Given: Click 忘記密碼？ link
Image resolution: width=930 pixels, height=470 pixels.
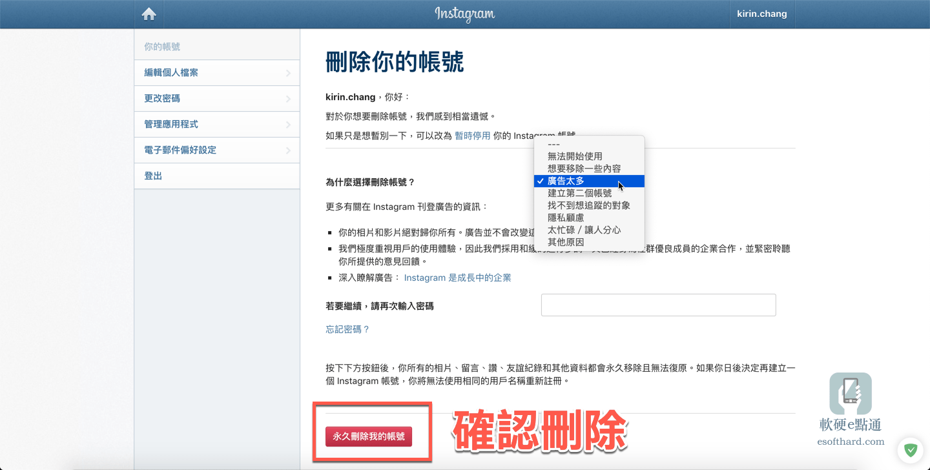Looking at the screenshot, I should click(x=347, y=329).
